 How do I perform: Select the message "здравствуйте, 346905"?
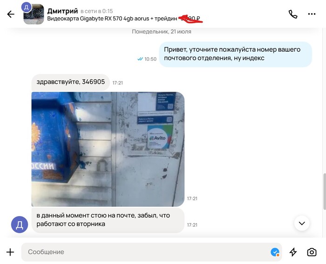tap(70, 82)
